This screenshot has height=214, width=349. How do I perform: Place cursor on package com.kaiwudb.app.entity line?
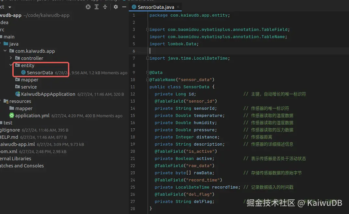190,15
